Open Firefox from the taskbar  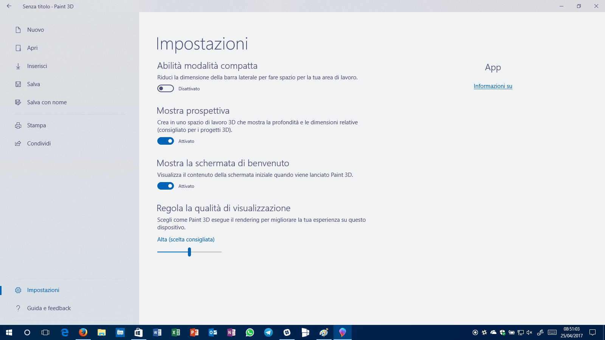tap(83, 332)
